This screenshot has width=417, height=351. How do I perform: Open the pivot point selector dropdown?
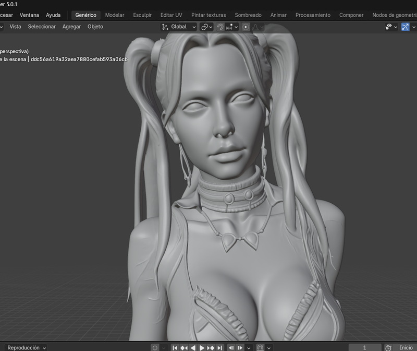point(206,27)
